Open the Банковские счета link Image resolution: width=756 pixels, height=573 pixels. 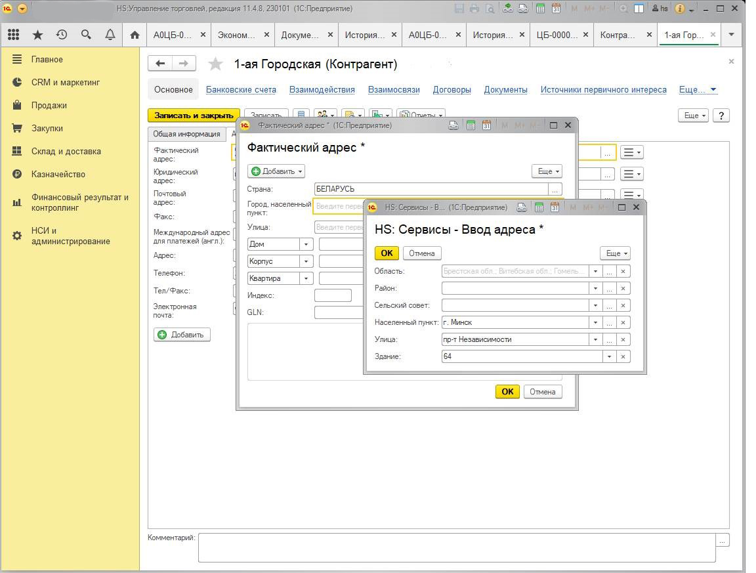[241, 90]
